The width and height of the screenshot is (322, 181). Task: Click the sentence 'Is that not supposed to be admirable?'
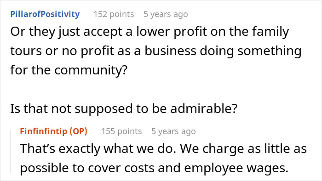(x=124, y=108)
